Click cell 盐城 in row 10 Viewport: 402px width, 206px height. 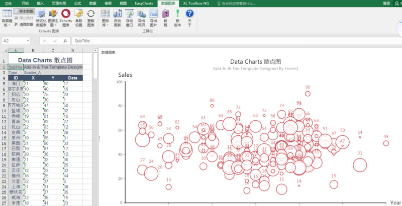pos(16,111)
